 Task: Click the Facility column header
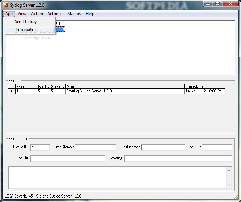pyautogui.click(x=44, y=86)
